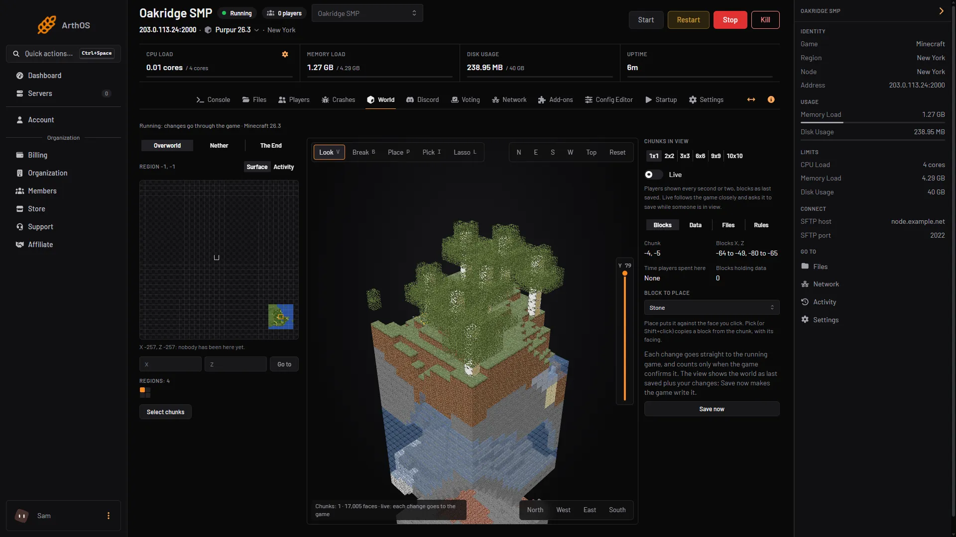Open Servers in the sidebar

pyautogui.click(x=63, y=93)
